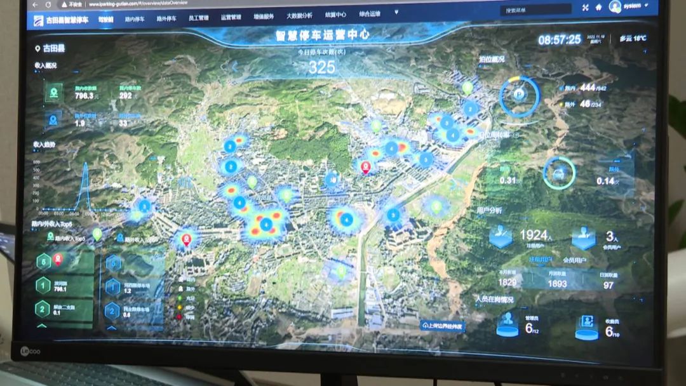Viewport: 686px width, 386px height.
Task: Click the 管理员 staff icon
Action: pos(506,322)
